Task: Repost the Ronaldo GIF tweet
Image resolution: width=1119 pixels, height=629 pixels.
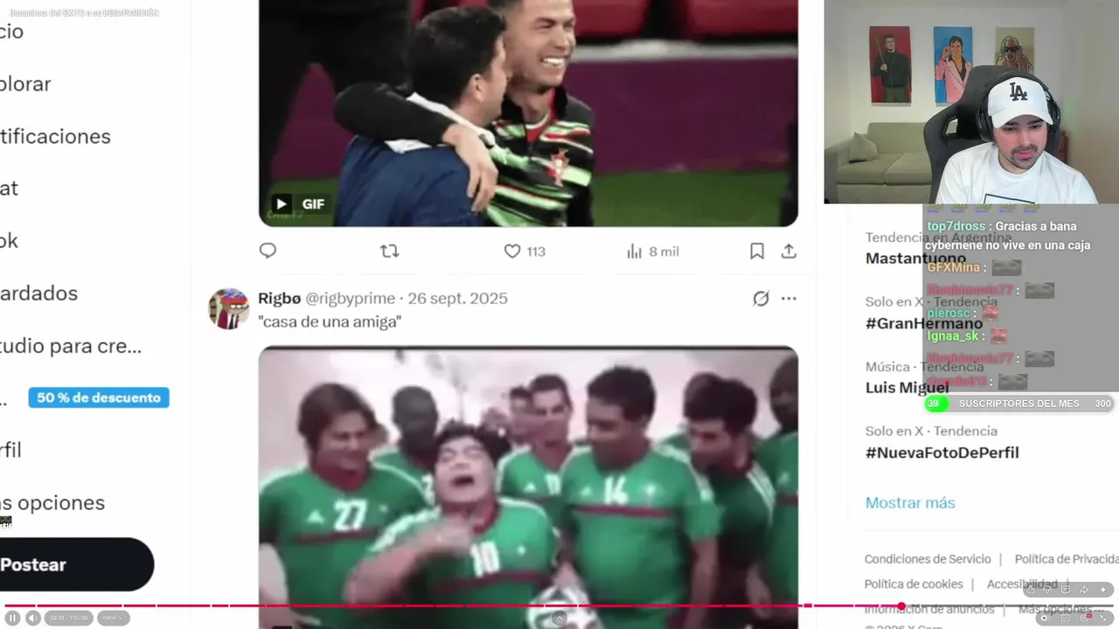Action: 390,251
